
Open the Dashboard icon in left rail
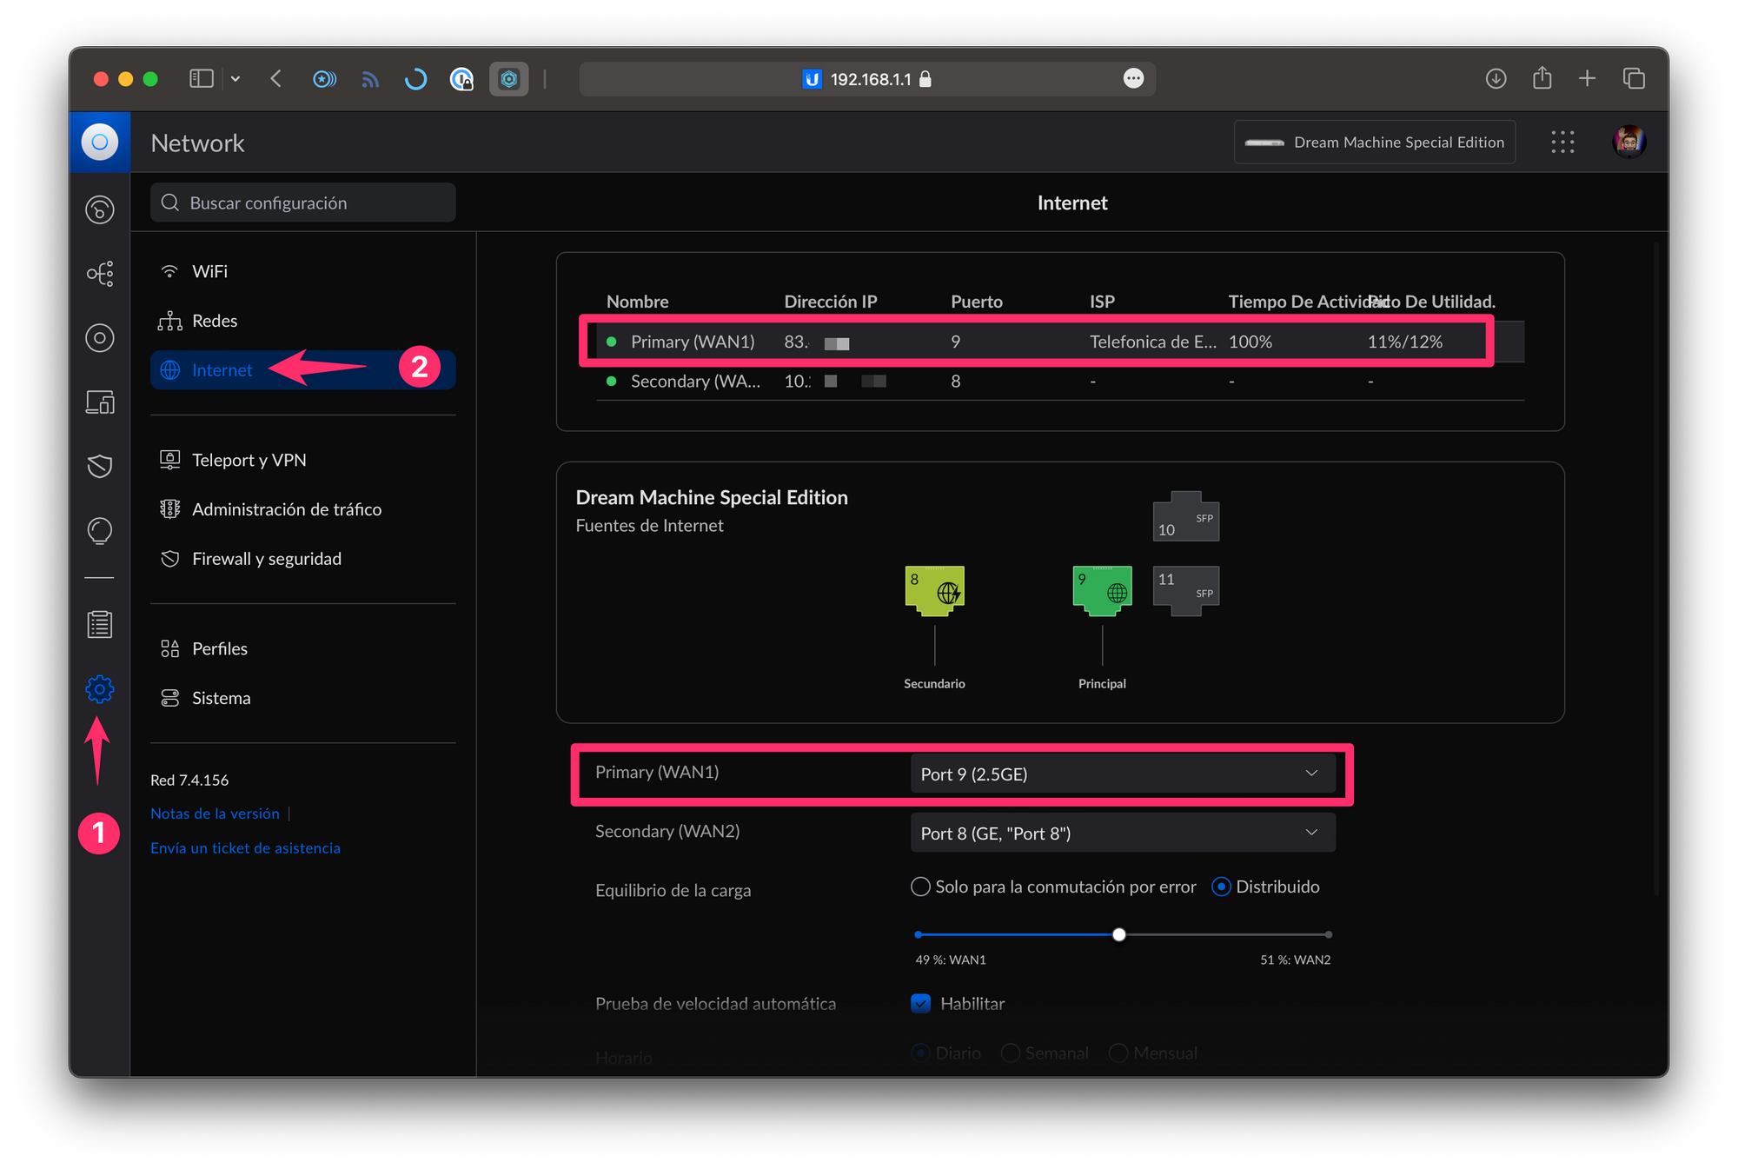[100, 209]
